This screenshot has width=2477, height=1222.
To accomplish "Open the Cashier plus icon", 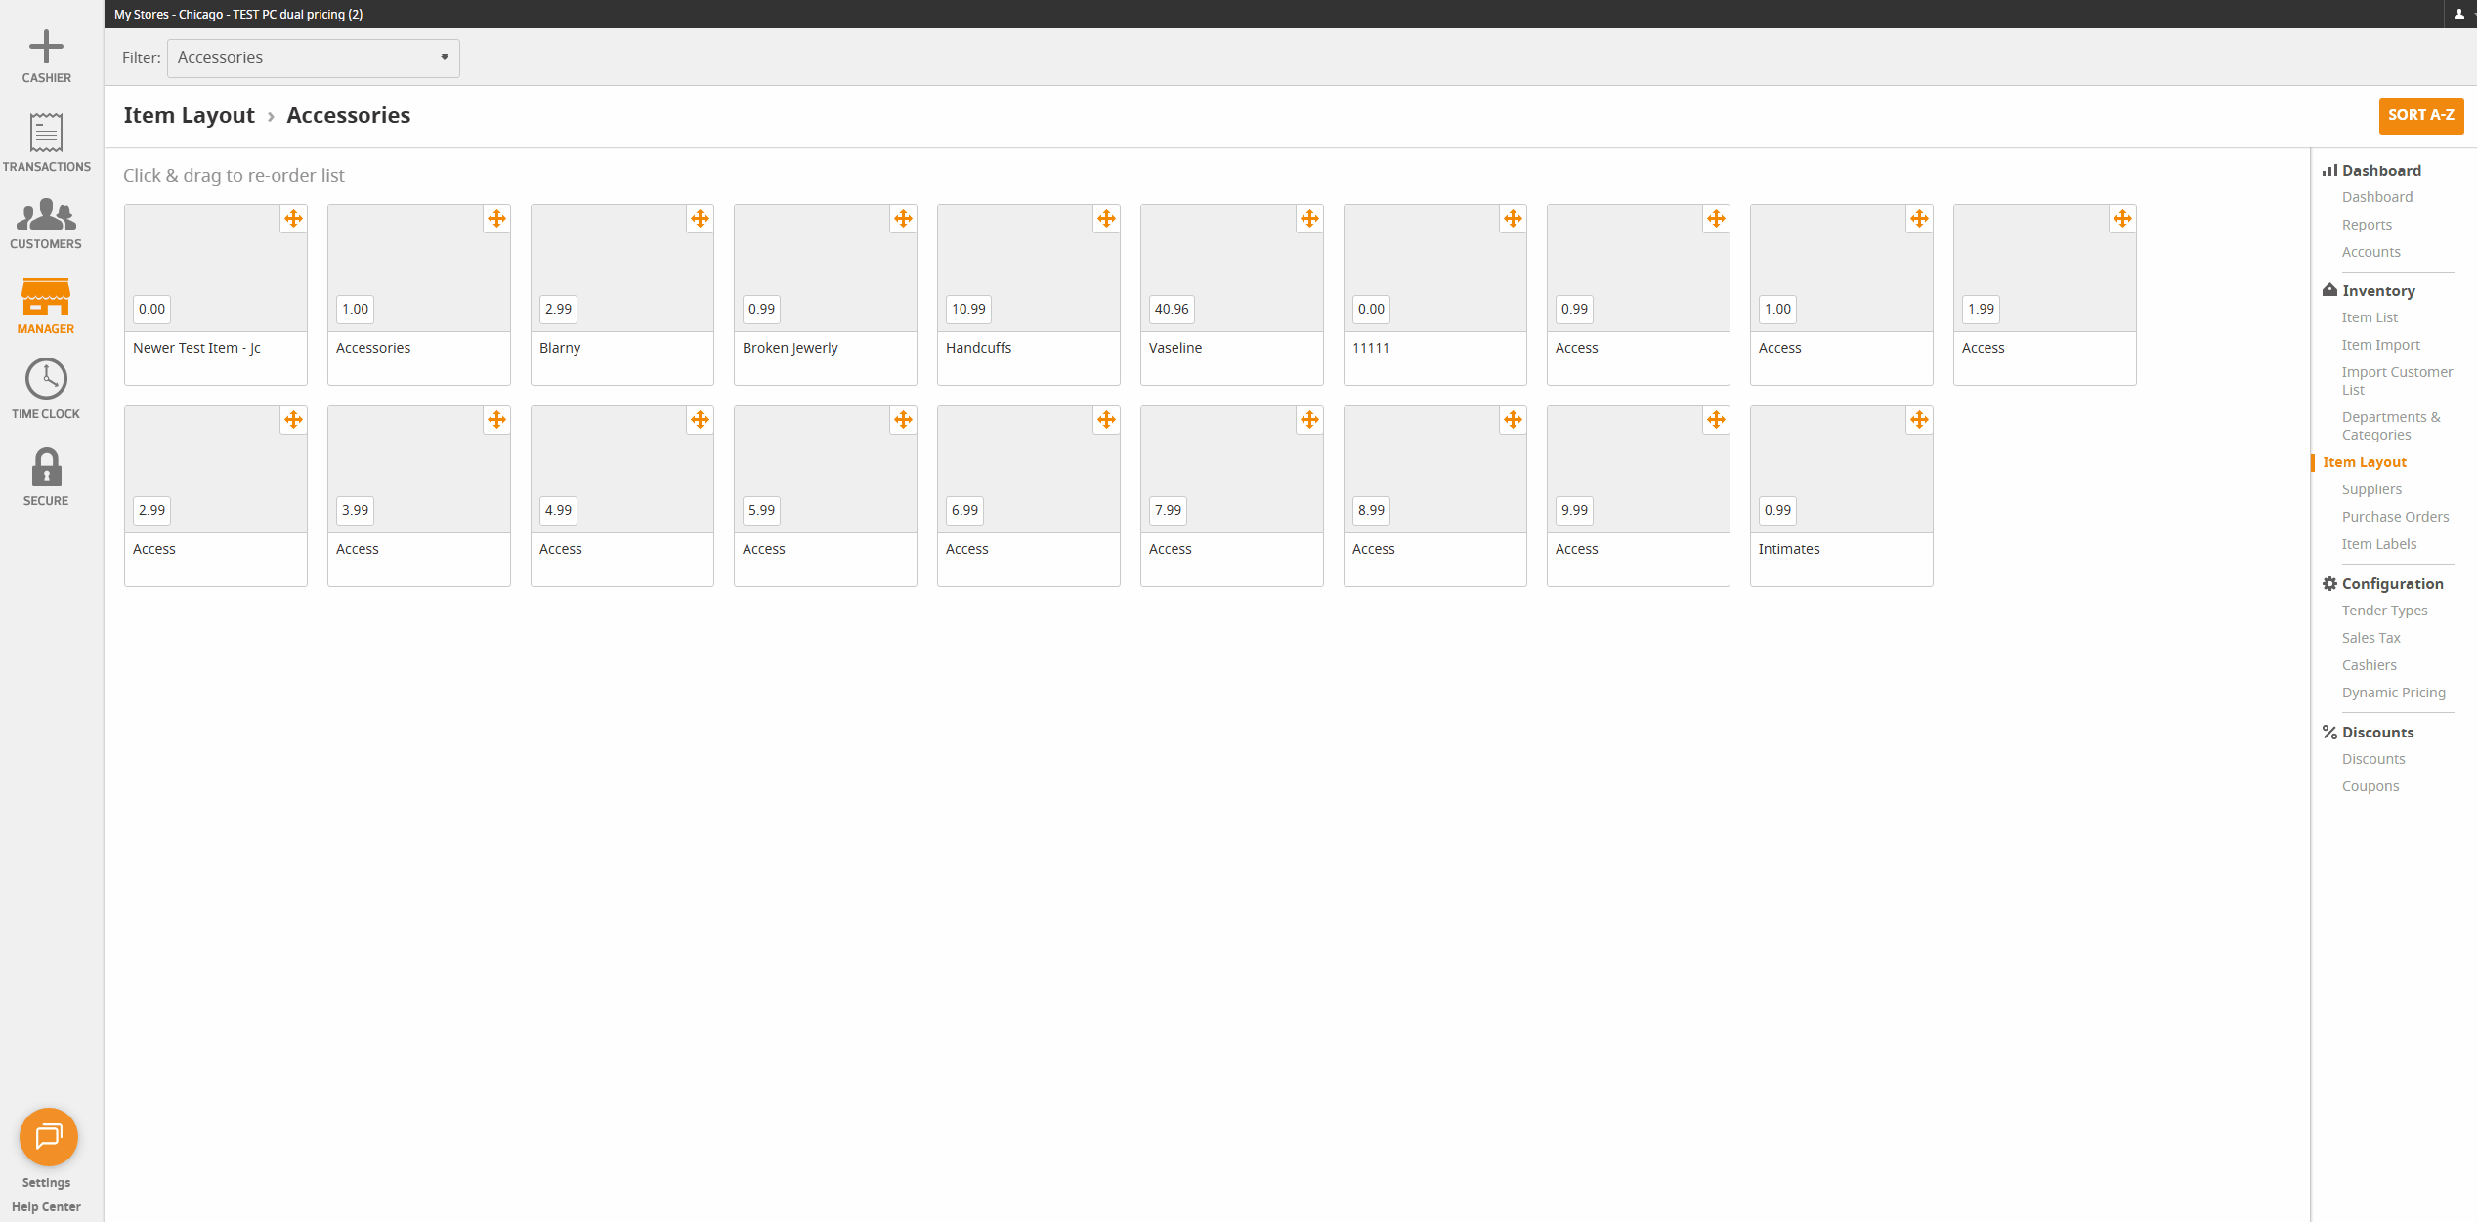I will pyautogui.click(x=46, y=47).
